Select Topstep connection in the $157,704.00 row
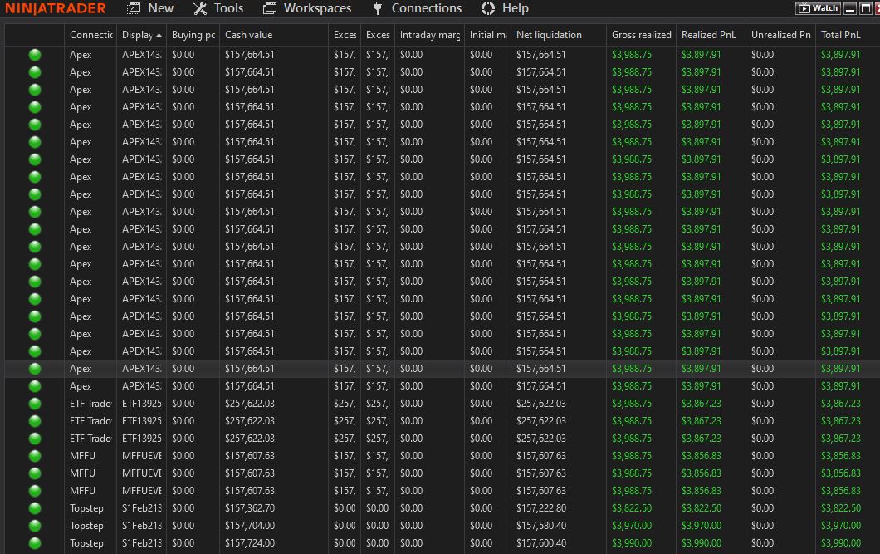 [86, 526]
